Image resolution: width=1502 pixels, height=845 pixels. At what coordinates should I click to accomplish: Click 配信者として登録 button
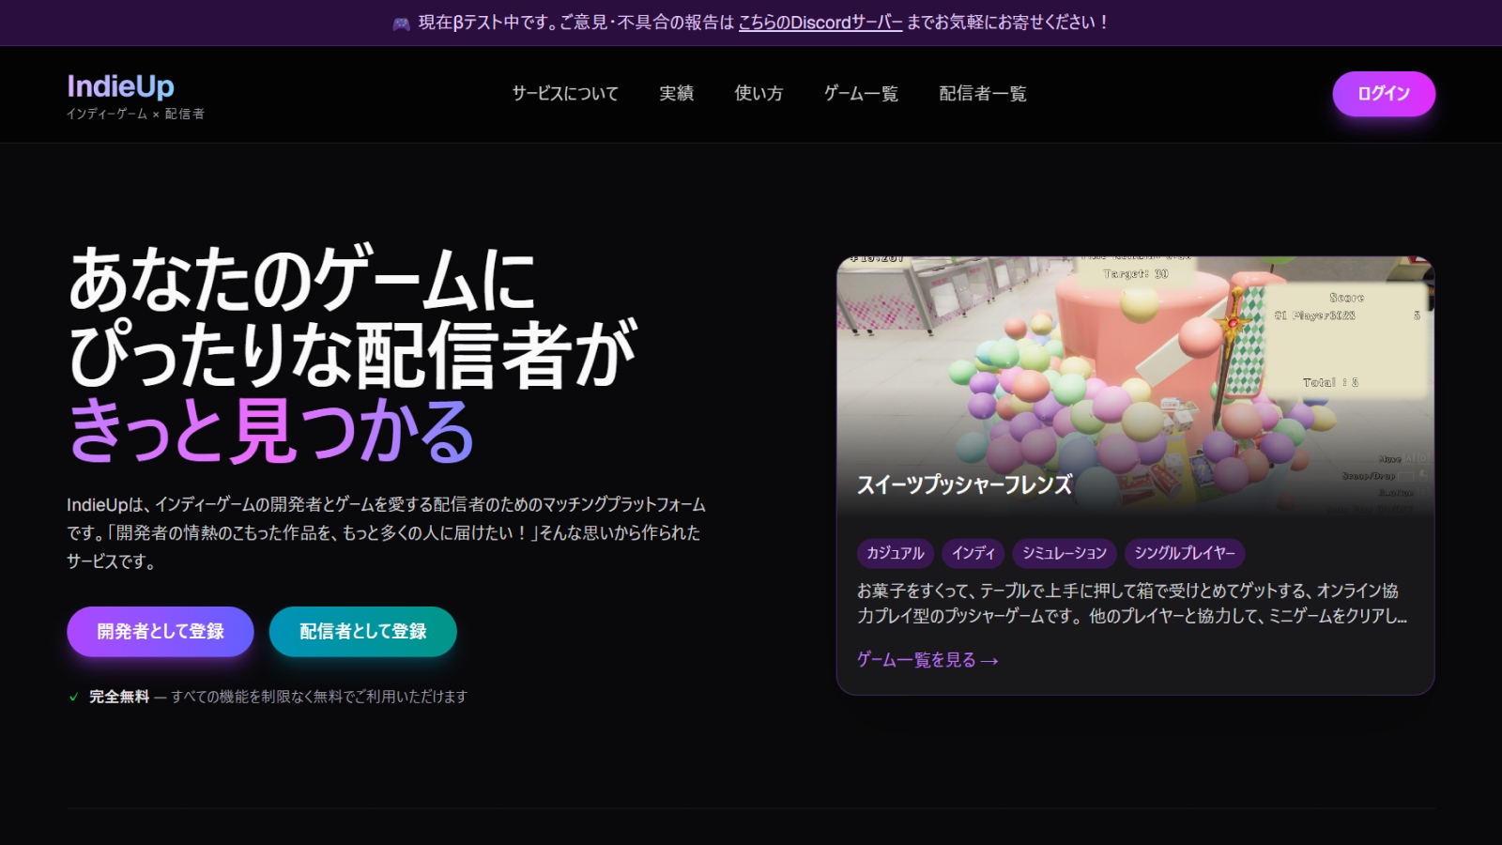362,631
